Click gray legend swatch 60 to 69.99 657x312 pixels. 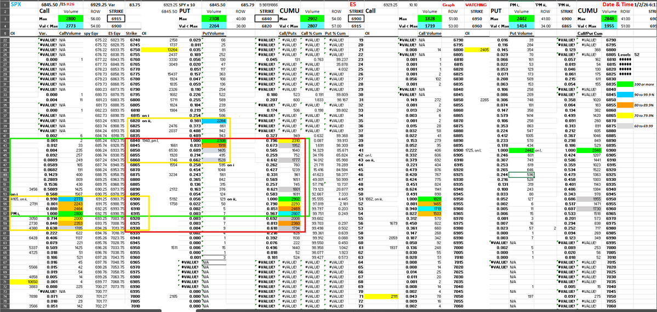tap(625, 127)
